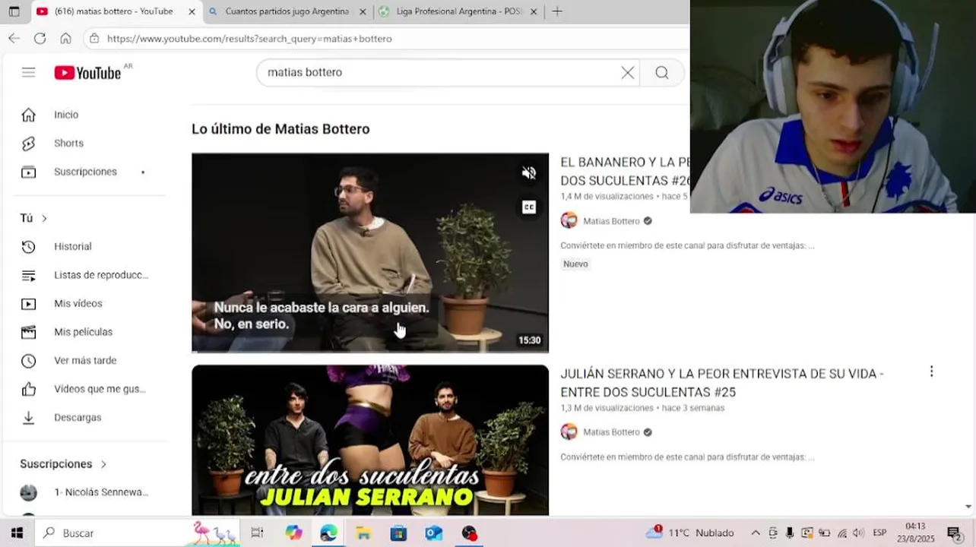Click the browser home icon
The width and height of the screenshot is (976, 547).
click(x=65, y=38)
